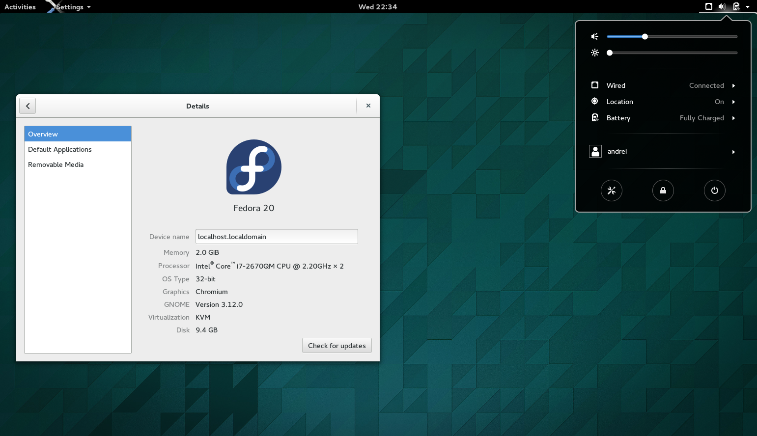Expand the andrei user account row
The image size is (757, 436).
point(734,151)
